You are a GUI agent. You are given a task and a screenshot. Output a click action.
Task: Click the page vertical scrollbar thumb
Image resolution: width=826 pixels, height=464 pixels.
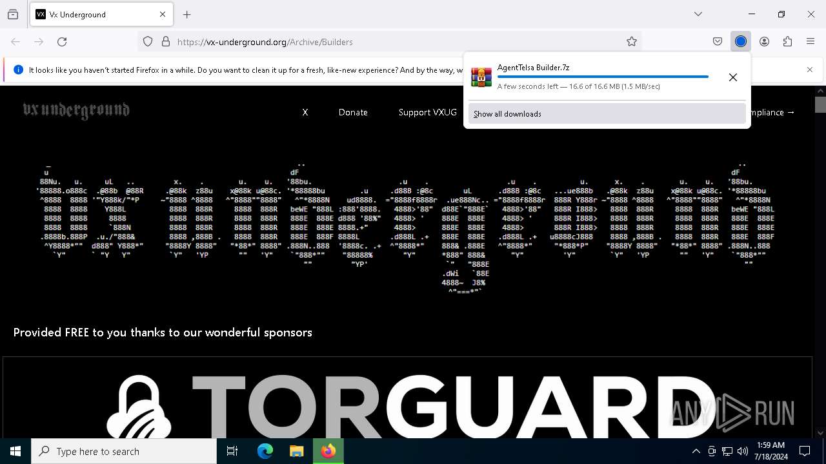pyautogui.click(x=820, y=104)
